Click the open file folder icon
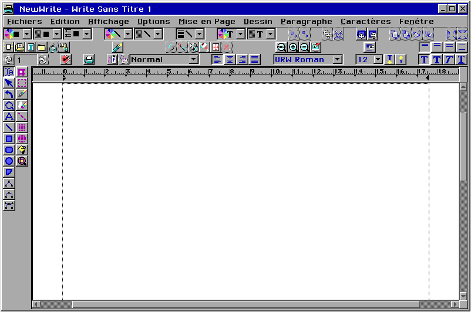The image size is (471, 312). coord(19,47)
